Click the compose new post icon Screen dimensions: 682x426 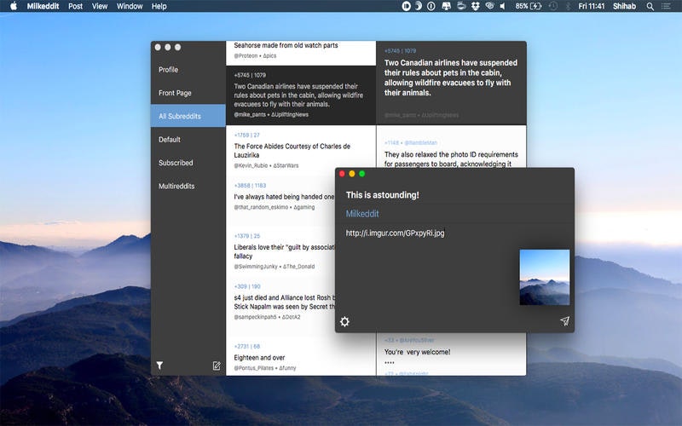217,366
